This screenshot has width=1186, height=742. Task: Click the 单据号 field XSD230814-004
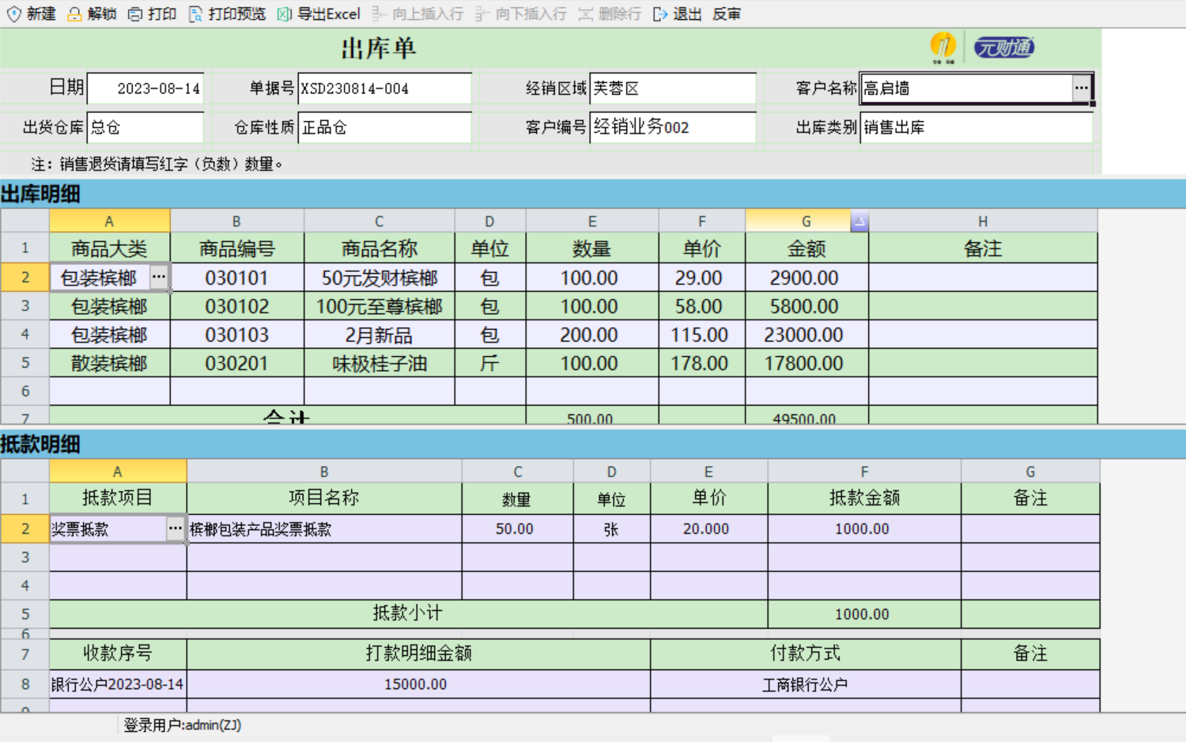384,89
